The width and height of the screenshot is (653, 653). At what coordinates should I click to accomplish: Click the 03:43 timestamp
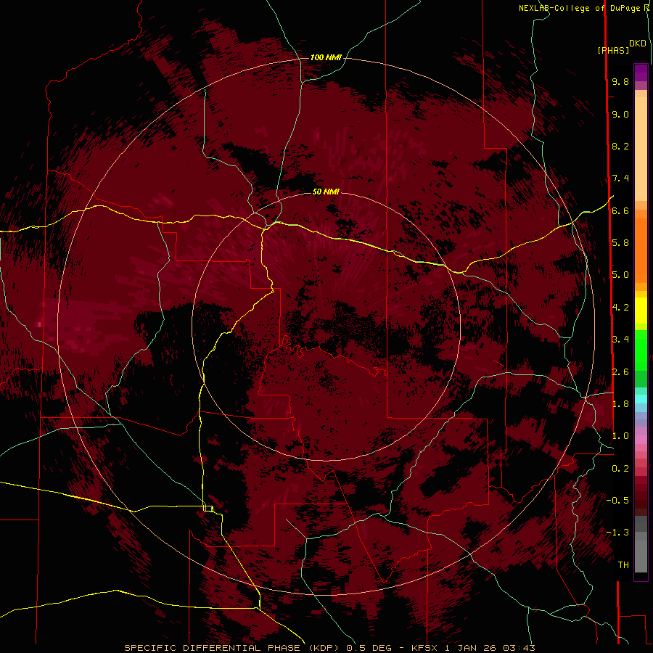pos(519,648)
